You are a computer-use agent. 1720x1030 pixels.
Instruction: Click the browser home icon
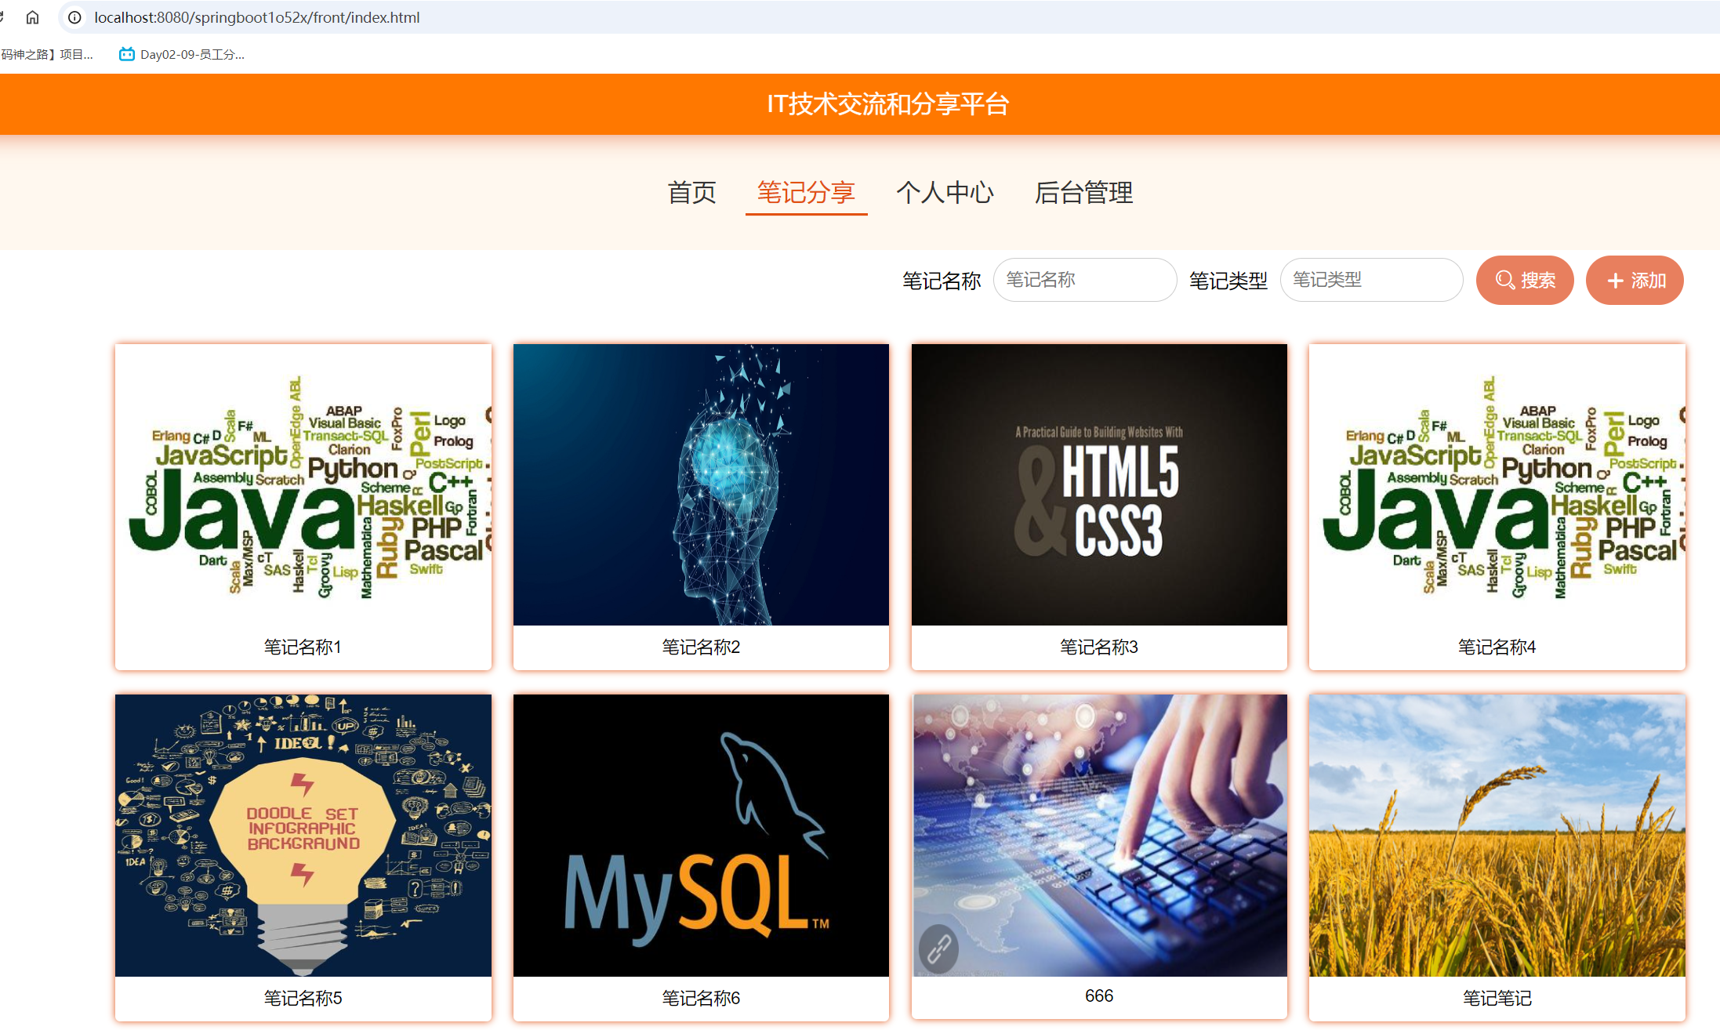click(x=32, y=17)
